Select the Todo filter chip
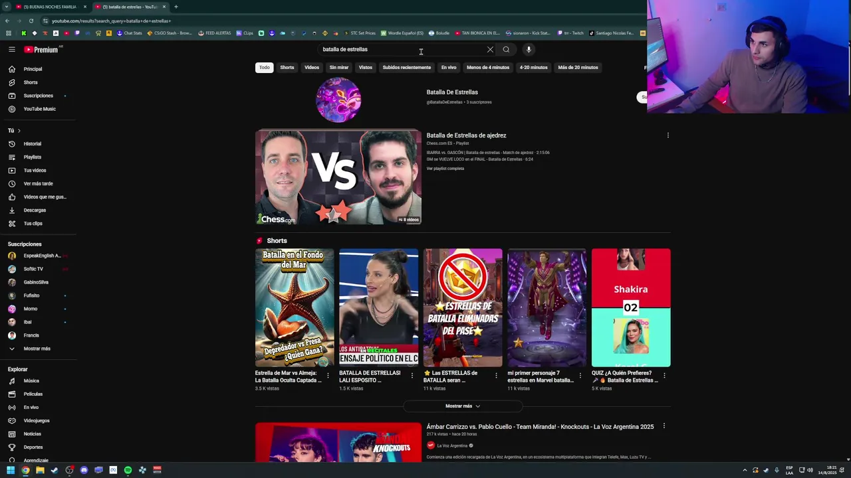The image size is (851, 478). pyautogui.click(x=265, y=67)
